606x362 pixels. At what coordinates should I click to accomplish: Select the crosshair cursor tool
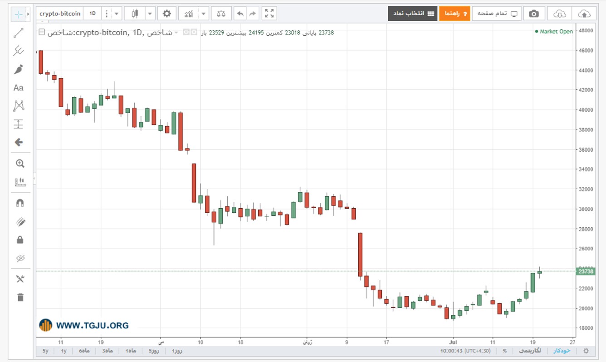(19, 14)
